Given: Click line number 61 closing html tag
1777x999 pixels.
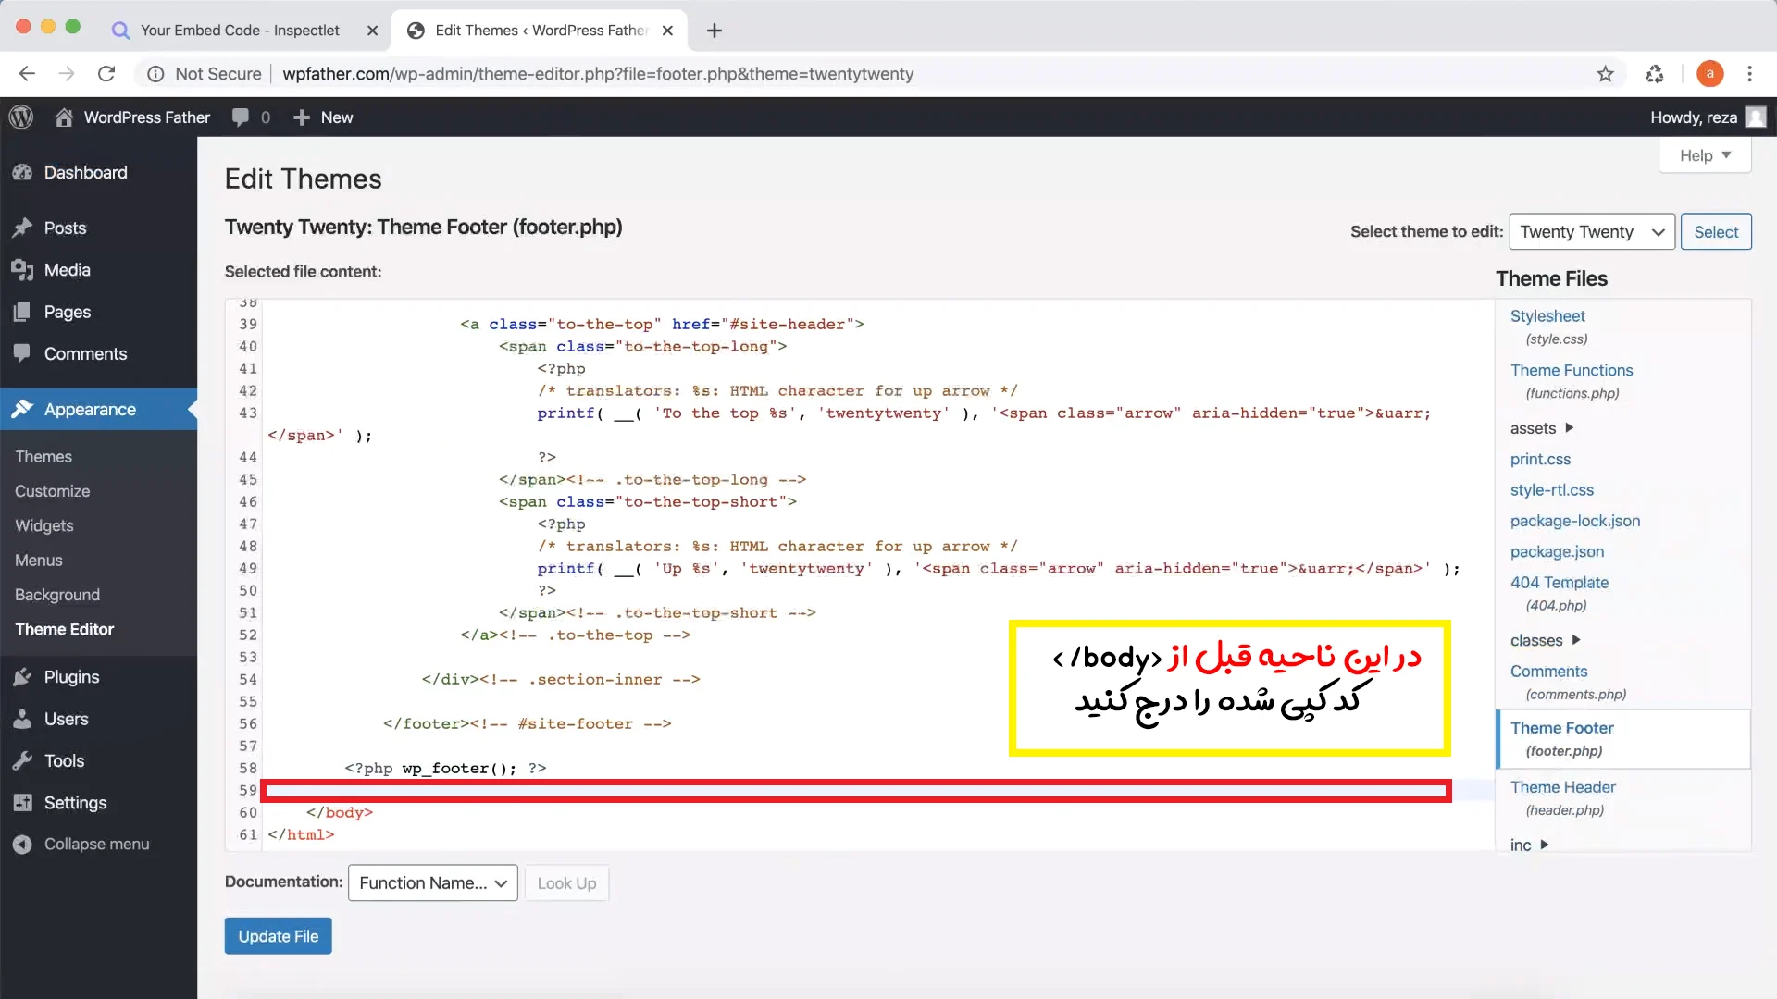Looking at the screenshot, I should point(247,835).
